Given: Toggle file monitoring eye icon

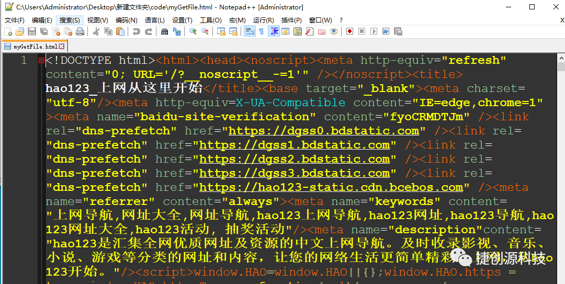Looking at the screenshot, I should click(334, 31).
